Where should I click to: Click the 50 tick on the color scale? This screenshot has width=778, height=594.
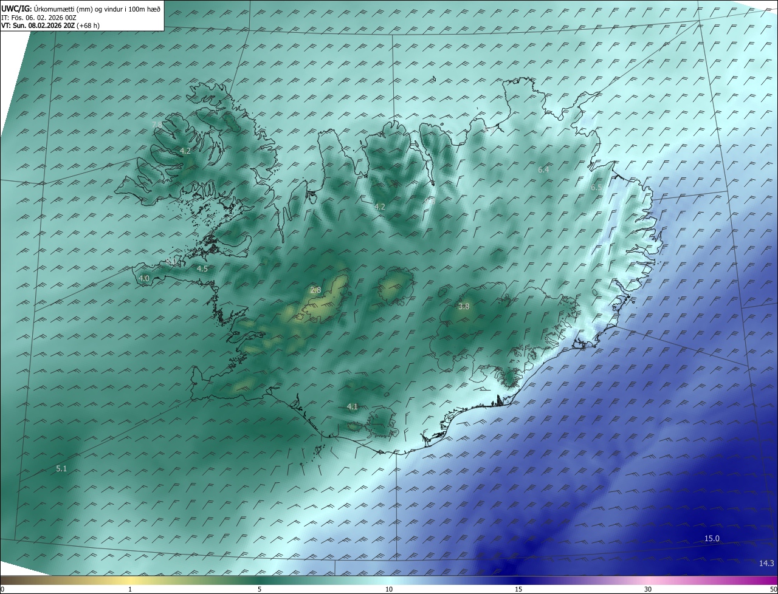773,589
